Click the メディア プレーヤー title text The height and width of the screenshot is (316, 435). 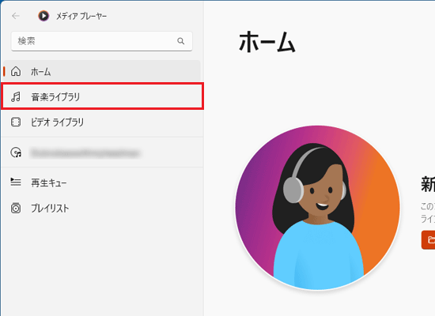click(x=81, y=17)
